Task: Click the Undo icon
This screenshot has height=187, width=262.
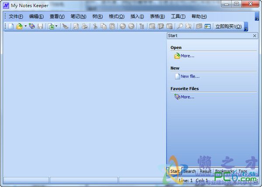Action: point(123,26)
